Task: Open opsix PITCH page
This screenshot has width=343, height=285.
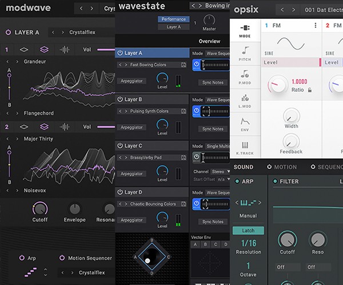Action: click(x=245, y=51)
